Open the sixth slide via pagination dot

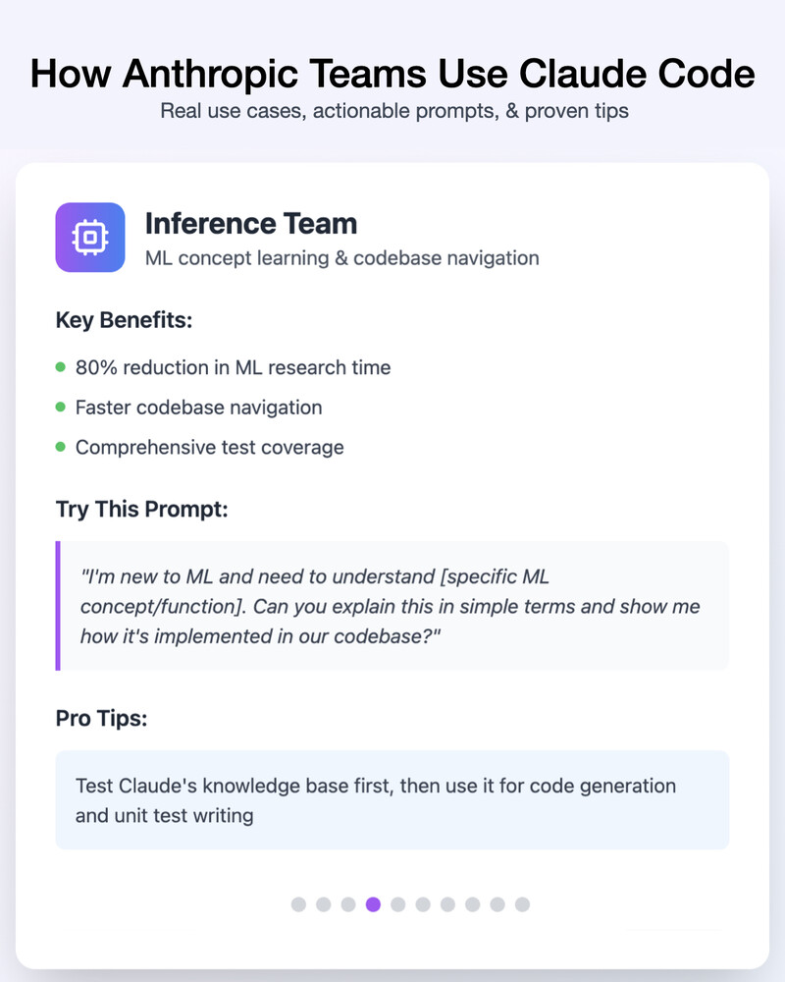(423, 904)
